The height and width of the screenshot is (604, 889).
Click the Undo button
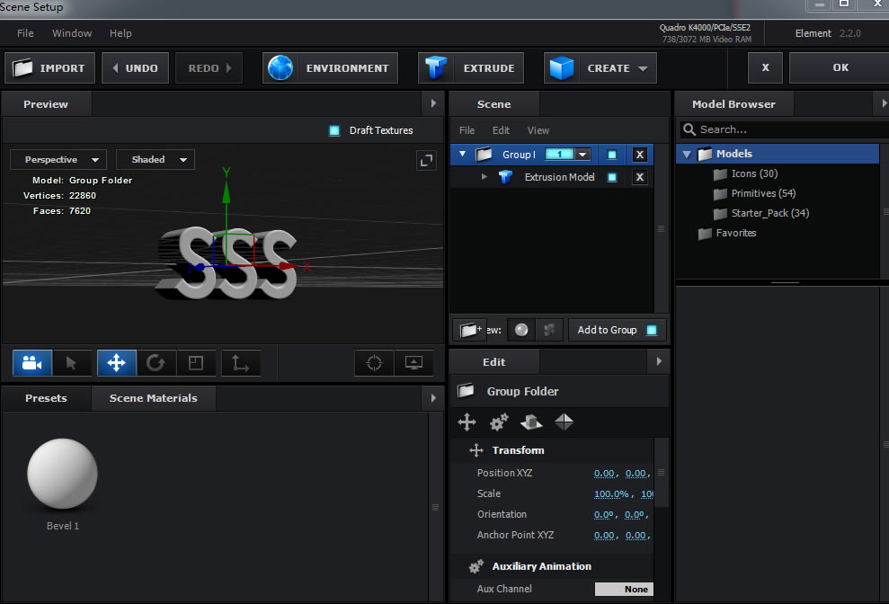coord(134,68)
